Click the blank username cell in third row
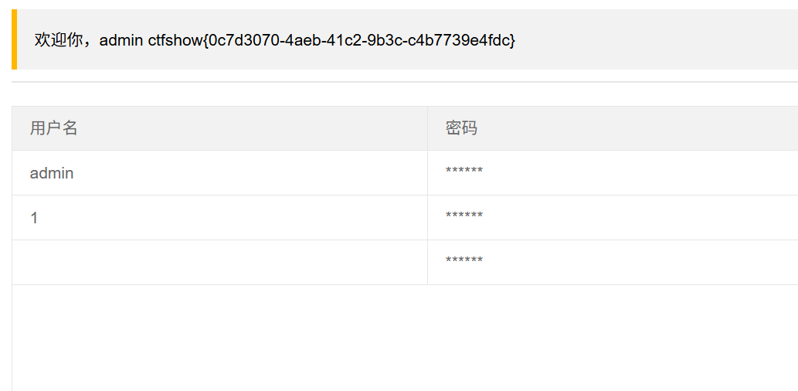Screen dimensions: 798x391 pos(219,262)
